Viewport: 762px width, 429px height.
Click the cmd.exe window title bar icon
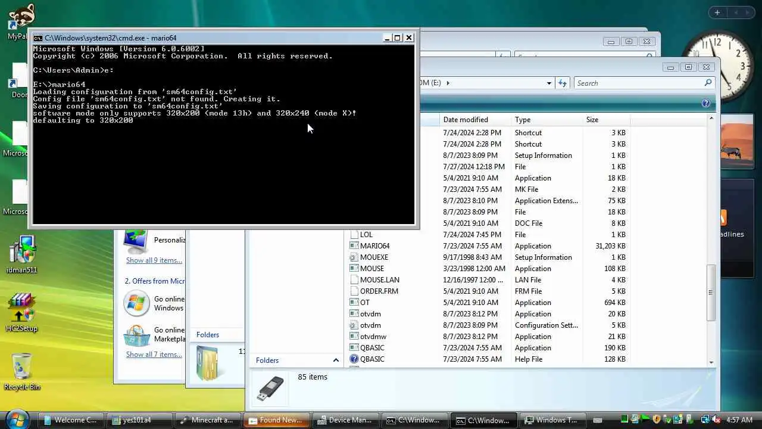[38, 38]
